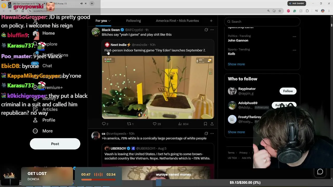Open the @AFCryptid profile handle
Screen dimensions: 333x187
tap(134, 30)
